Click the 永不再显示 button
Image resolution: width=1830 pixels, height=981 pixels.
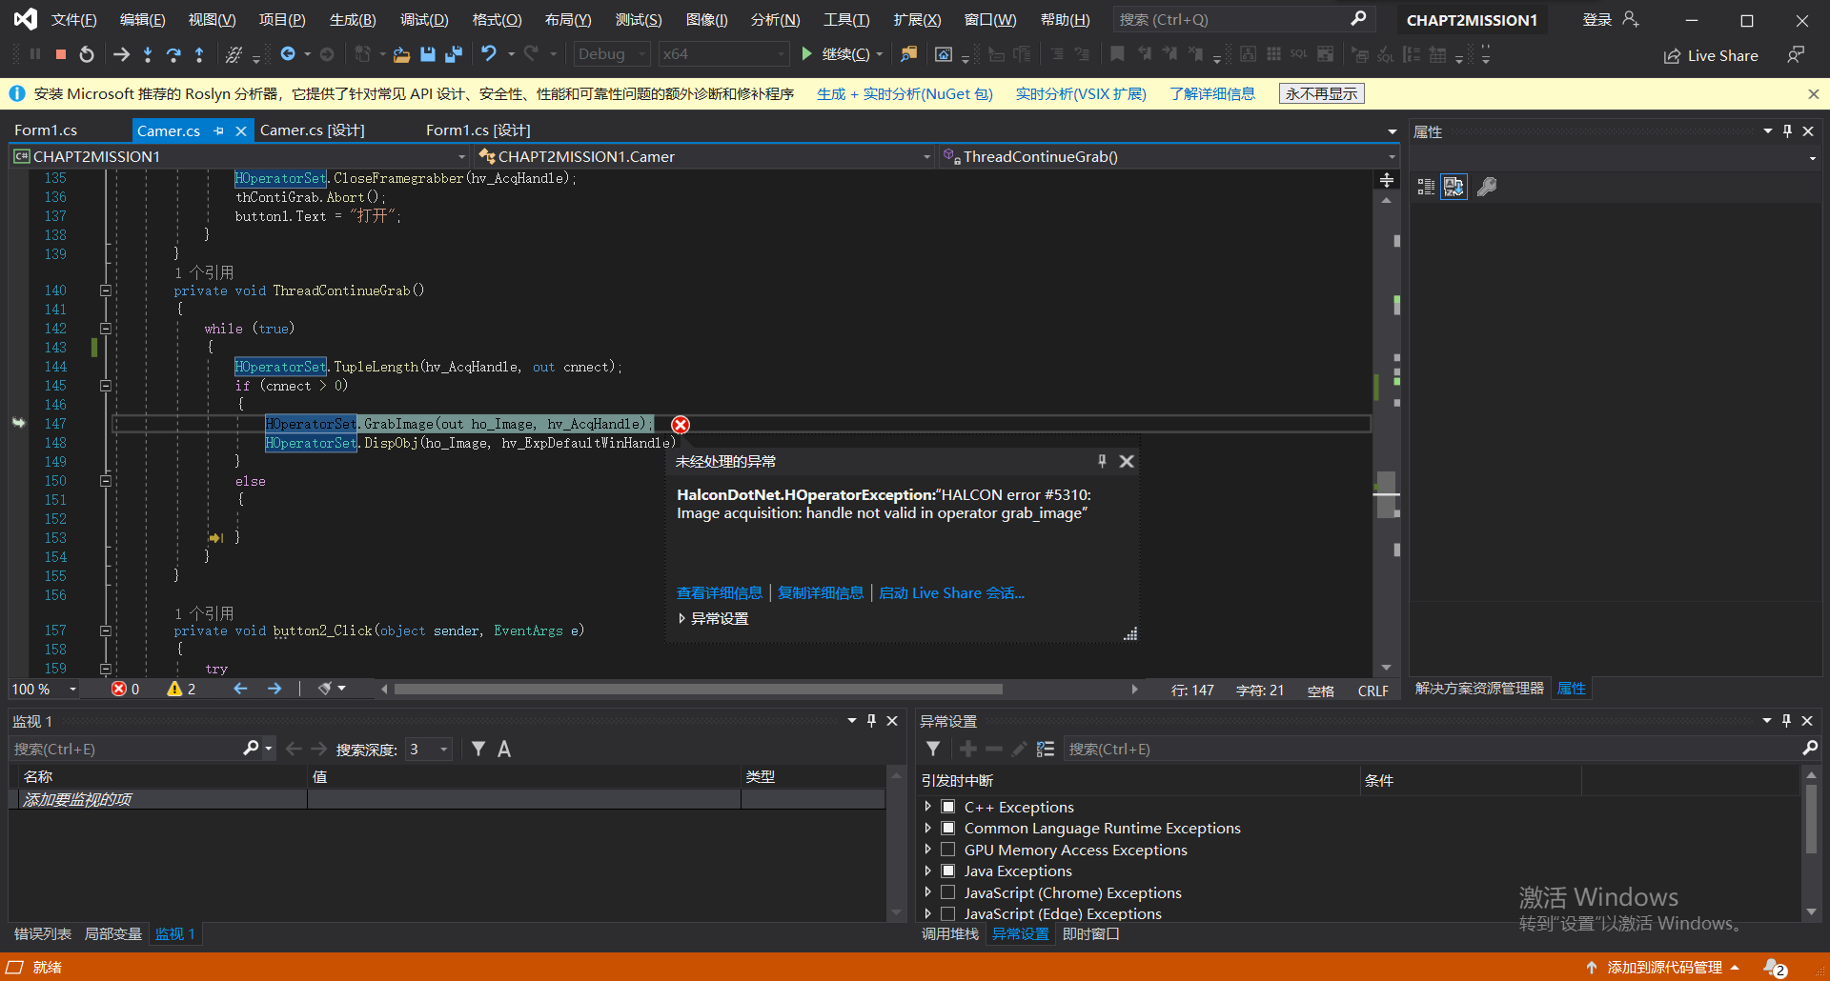[x=1321, y=93]
